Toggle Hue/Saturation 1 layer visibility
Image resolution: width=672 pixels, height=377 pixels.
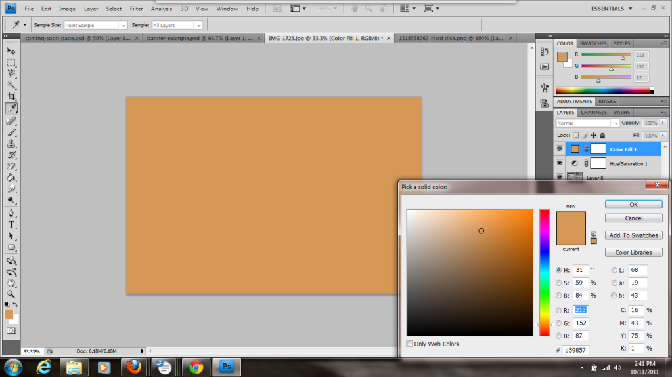pyautogui.click(x=559, y=163)
